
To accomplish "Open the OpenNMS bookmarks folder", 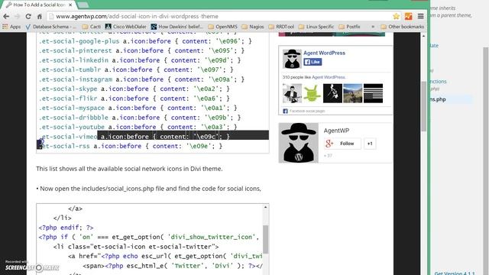I will (222, 27).
